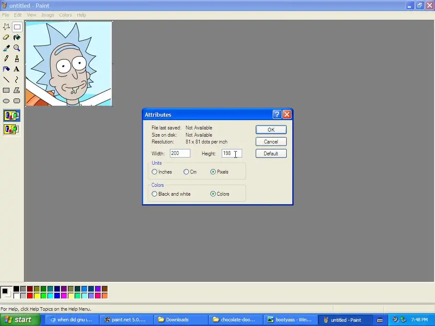Select the Text tool
Viewport: 435px width, 326px height.
click(17, 69)
